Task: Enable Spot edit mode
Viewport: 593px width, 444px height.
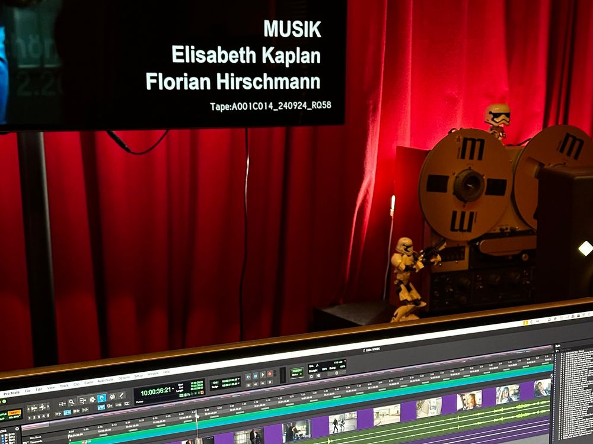Action: point(14,411)
